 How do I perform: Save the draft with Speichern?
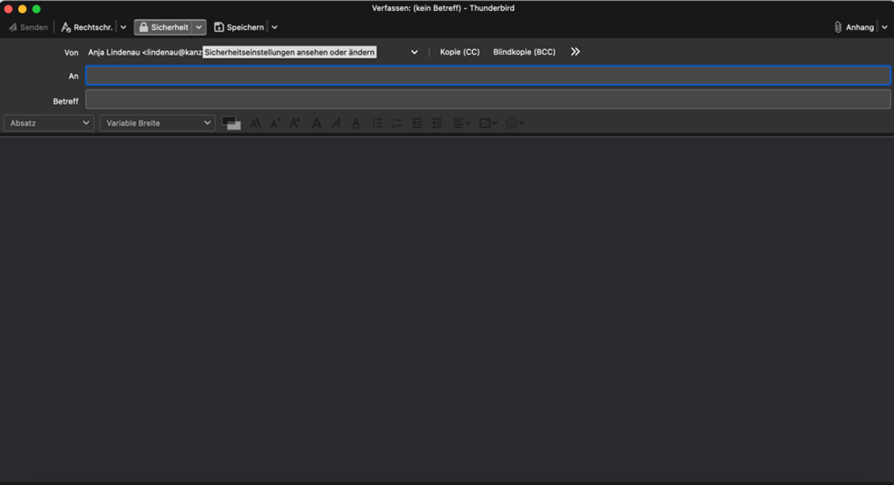239,27
